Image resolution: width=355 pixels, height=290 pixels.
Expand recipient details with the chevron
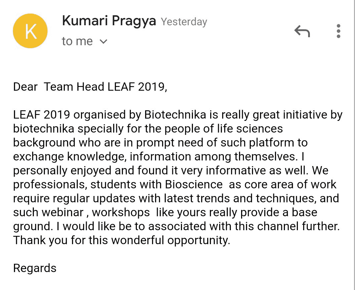[x=103, y=42]
